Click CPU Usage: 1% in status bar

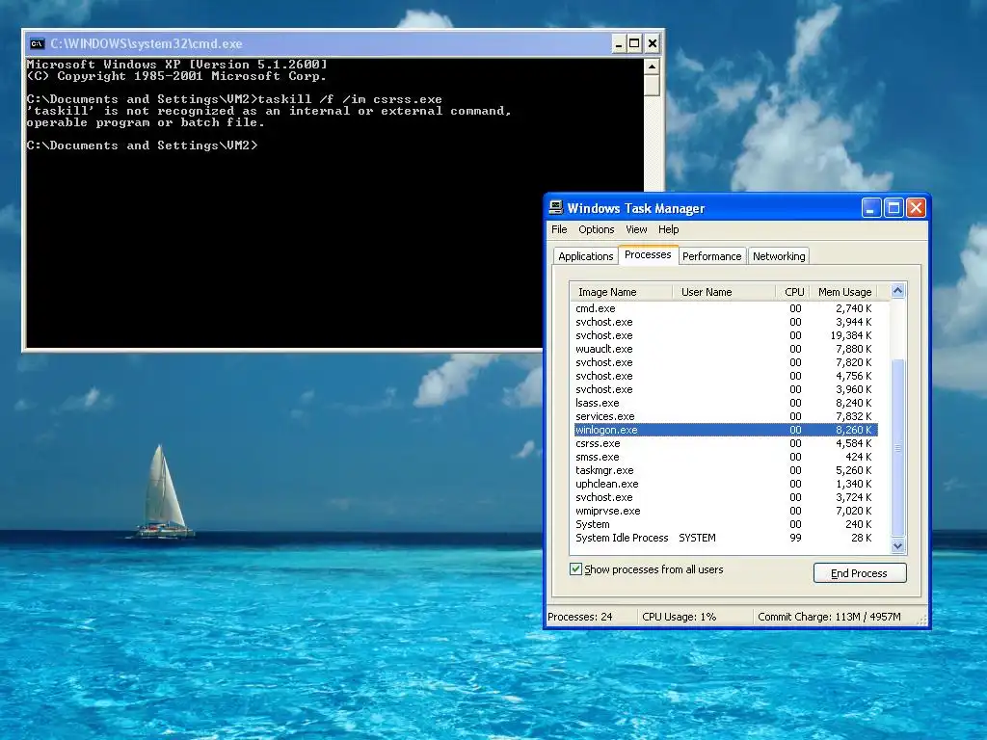click(x=680, y=617)
